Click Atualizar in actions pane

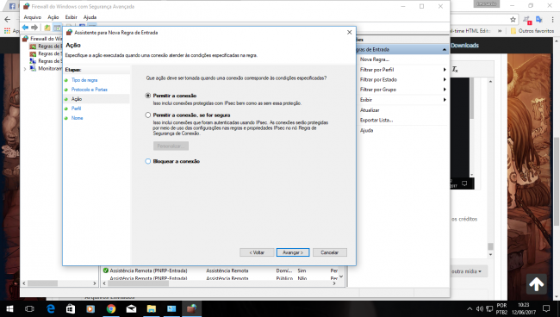(x=370, y=110)
